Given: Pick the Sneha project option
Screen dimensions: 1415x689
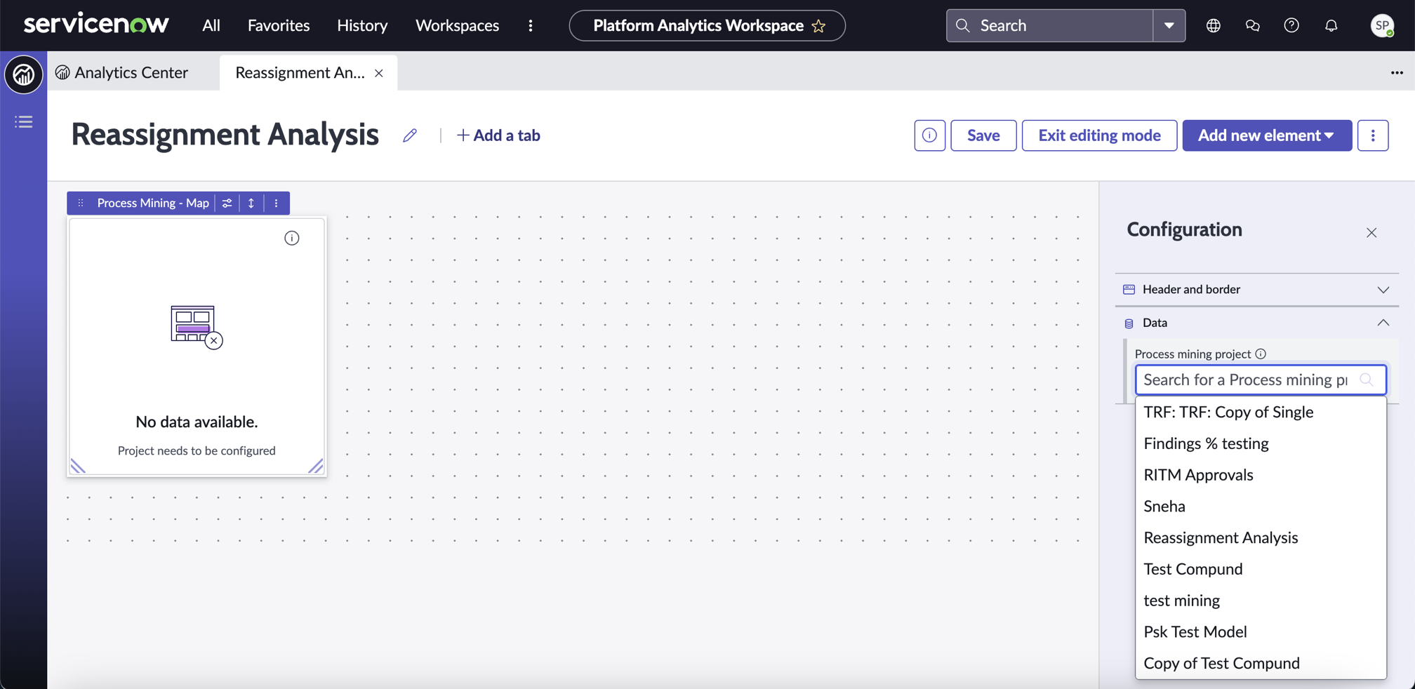Looking at the screenshot, I should pos(1261,506).
